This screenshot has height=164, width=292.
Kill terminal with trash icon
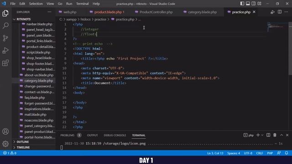tap(275, 135)
